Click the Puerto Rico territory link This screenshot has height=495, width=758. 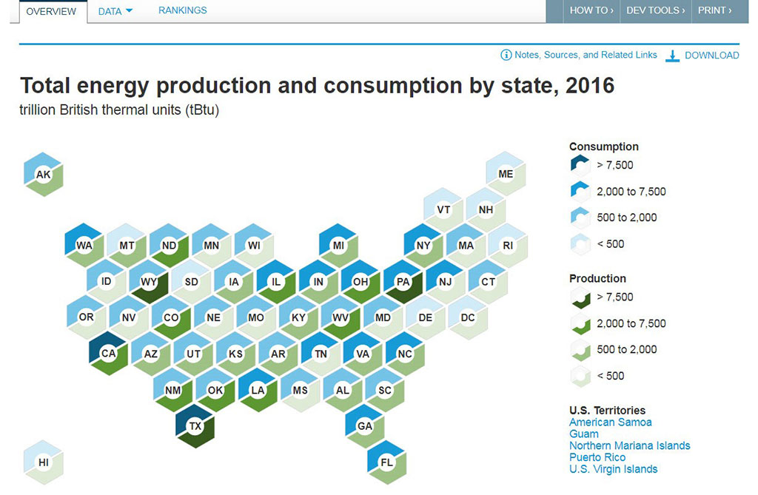tap(597, 457)
